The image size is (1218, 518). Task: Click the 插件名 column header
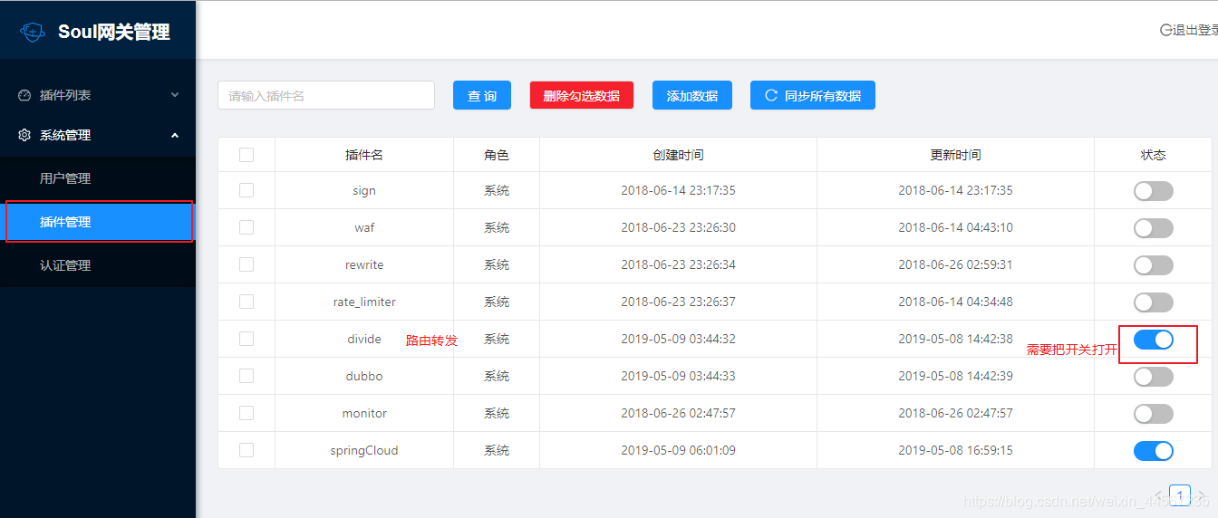(364, 155)
